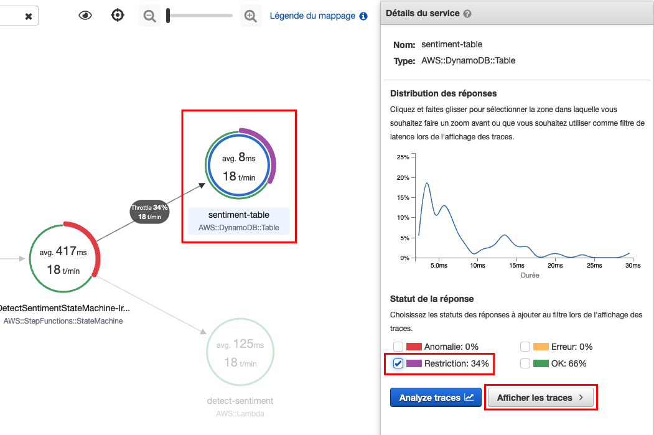The image size is (654, 435).
Task: Click the Analyze traces button
Action: click(436, 398)
